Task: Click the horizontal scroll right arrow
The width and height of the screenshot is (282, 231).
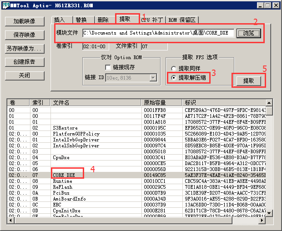Action: click(262, 220)
